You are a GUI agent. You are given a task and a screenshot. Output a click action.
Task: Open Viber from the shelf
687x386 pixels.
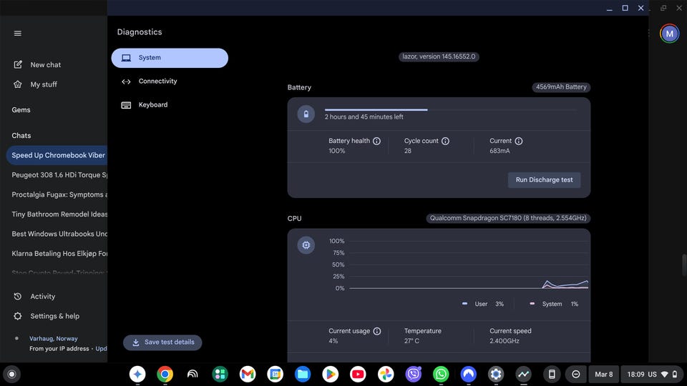click(414, 374)
